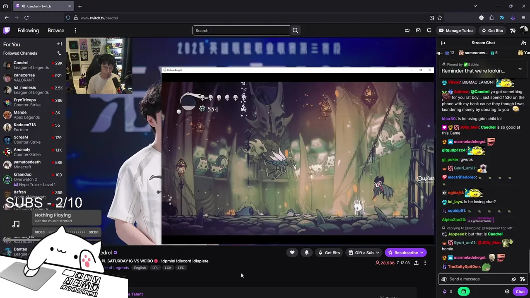Click the Manage Turbo button
Viewport: 530px width, 298px height.
pos(455,31)
